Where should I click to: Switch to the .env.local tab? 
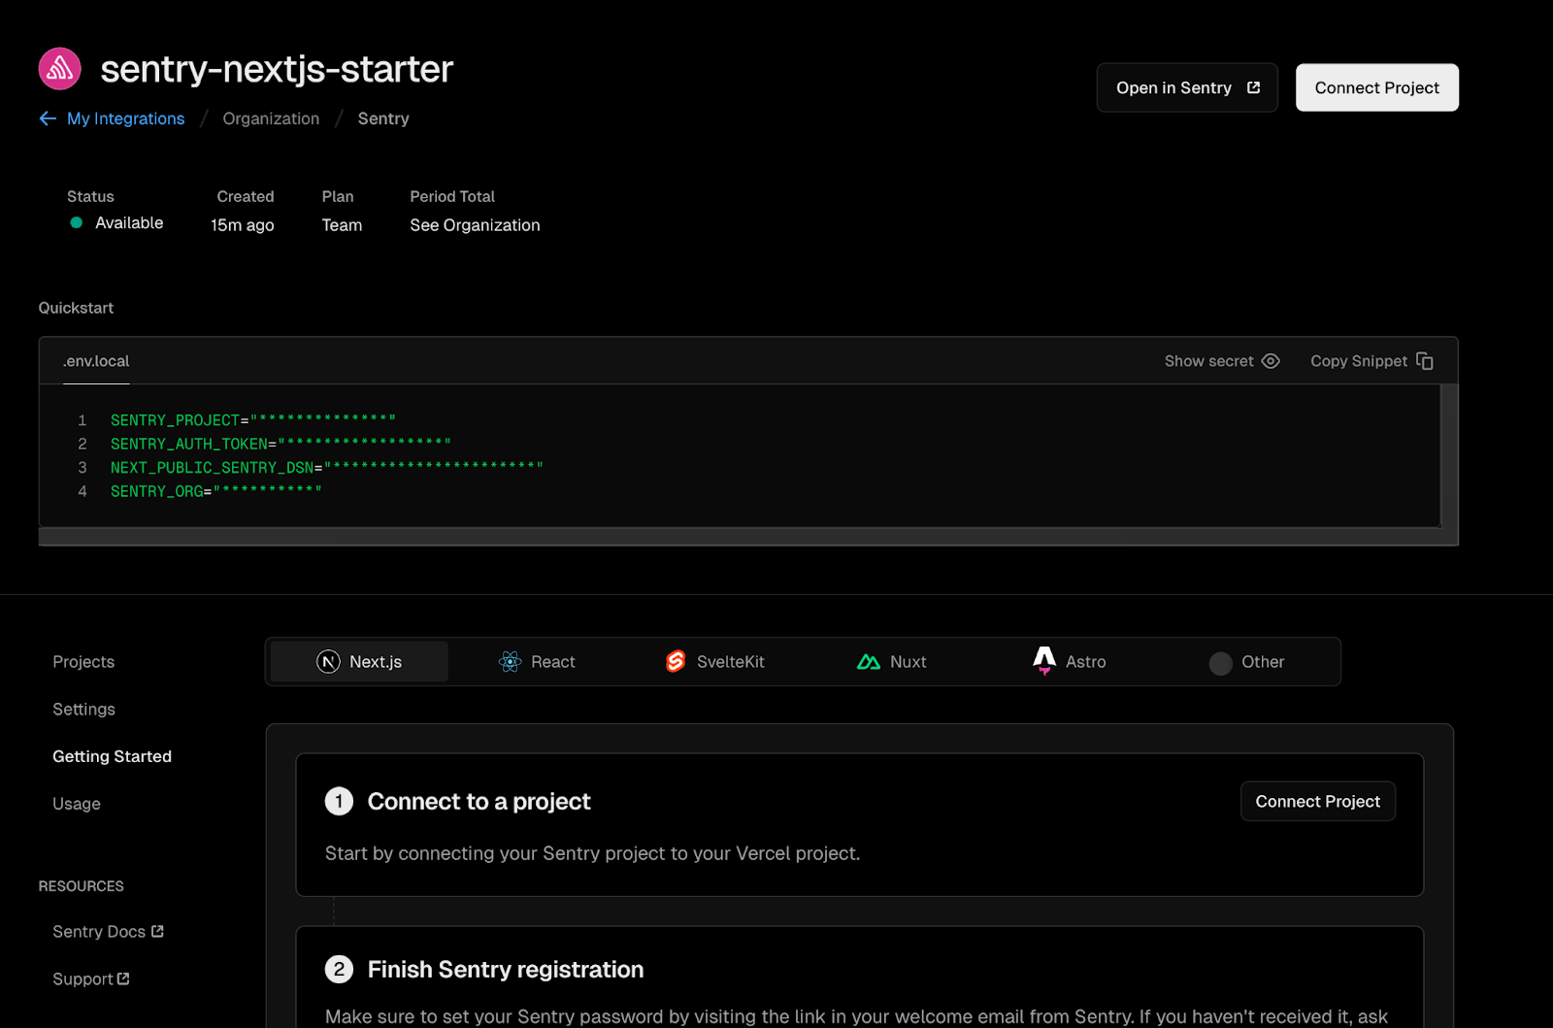point(95,360)
